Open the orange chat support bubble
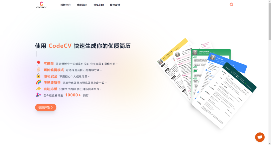Viewport: 271px width, 145px height. tap(260, 137)
